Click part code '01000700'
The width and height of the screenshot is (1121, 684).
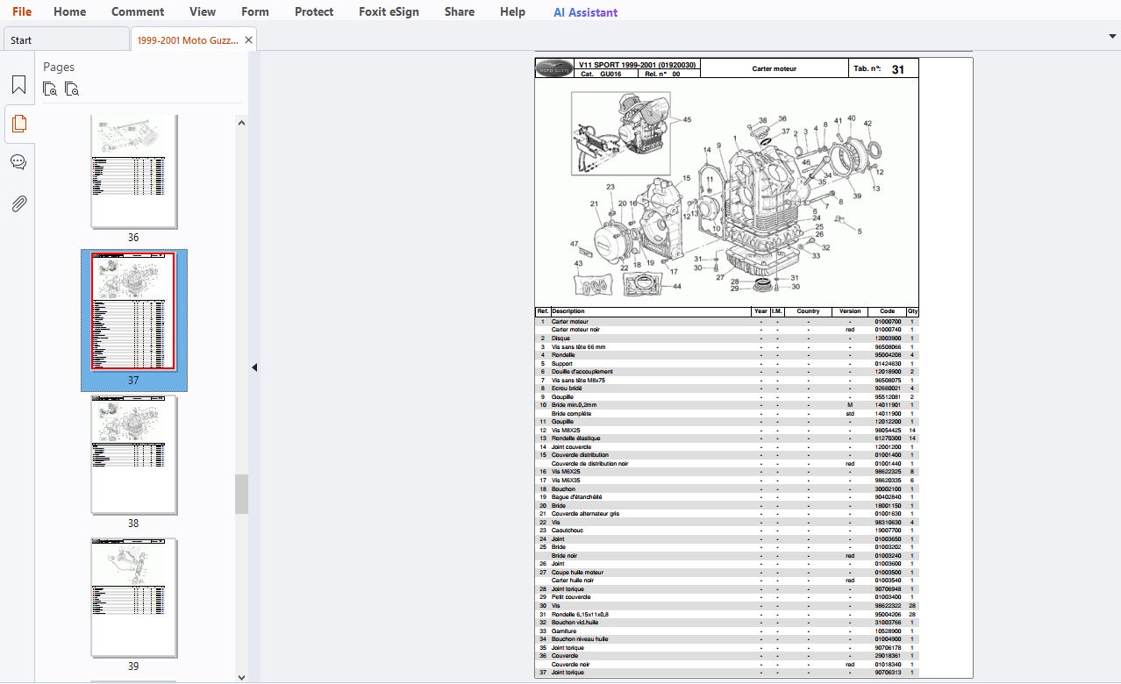point(888,322)
